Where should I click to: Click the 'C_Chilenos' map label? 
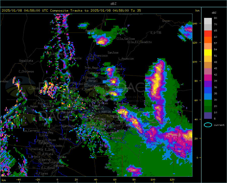point(26,71)
